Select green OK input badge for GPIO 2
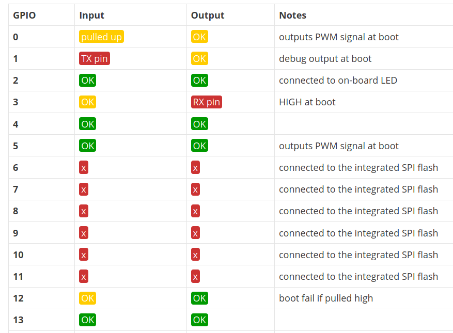 [x=88, y=81]
